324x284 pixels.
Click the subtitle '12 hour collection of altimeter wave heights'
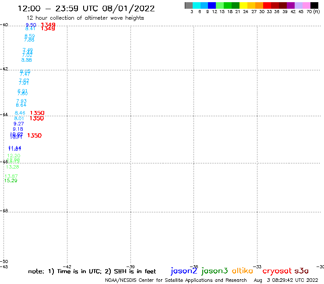[85, 18]
